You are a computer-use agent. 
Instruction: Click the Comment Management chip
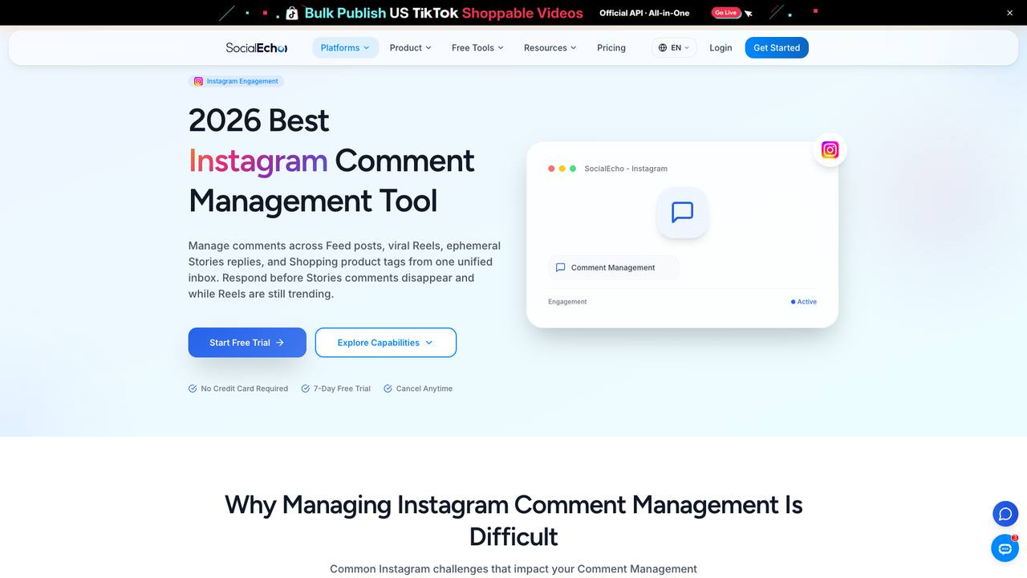coord(613,268)
